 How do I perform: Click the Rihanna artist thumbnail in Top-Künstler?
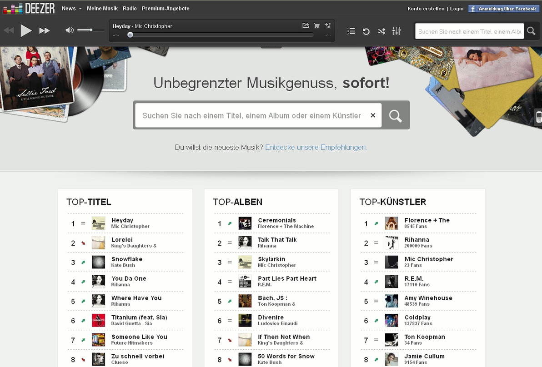point(391,243)
